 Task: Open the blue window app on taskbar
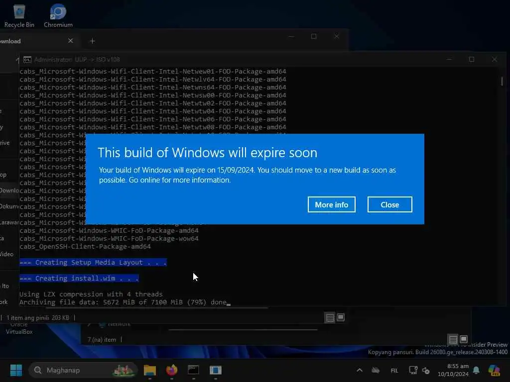215,370
